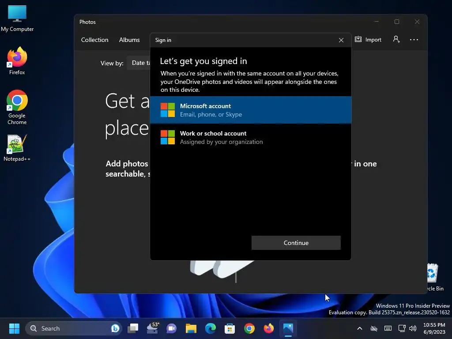Open the Collection tab in Photos
Screen dimensions: 452x339
coord(94,40)
